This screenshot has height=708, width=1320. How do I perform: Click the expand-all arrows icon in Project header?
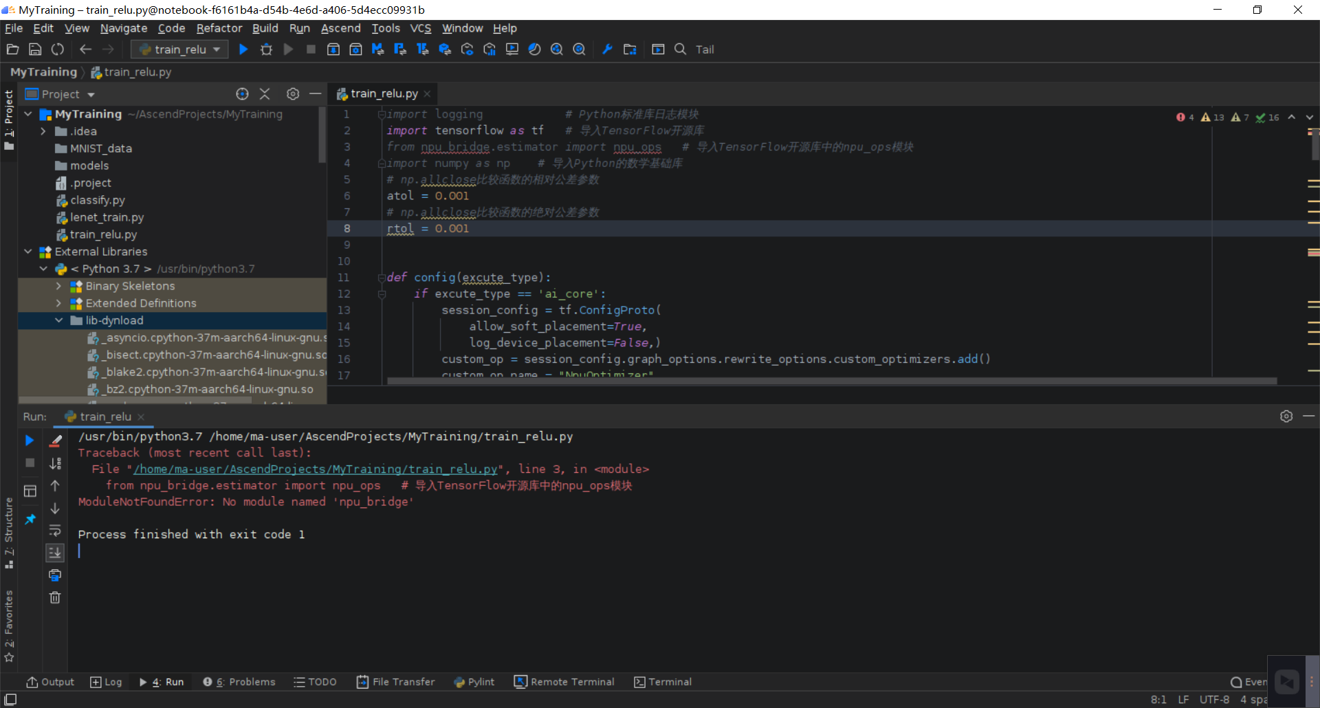[x=265, y=94]
